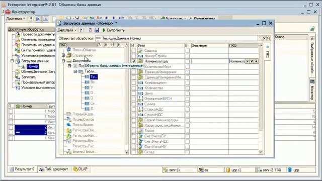This screenshot has width=322, height=181.
Task: Open the Монитор side tab
Action: tap(312, 90)
